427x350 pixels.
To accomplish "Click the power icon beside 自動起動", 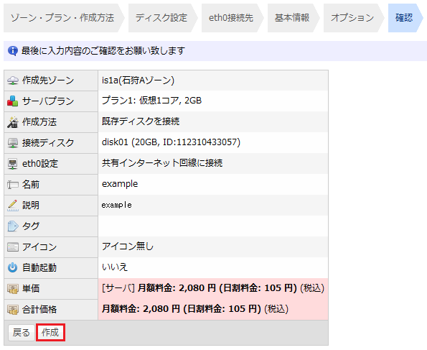I will pos(13,268).
